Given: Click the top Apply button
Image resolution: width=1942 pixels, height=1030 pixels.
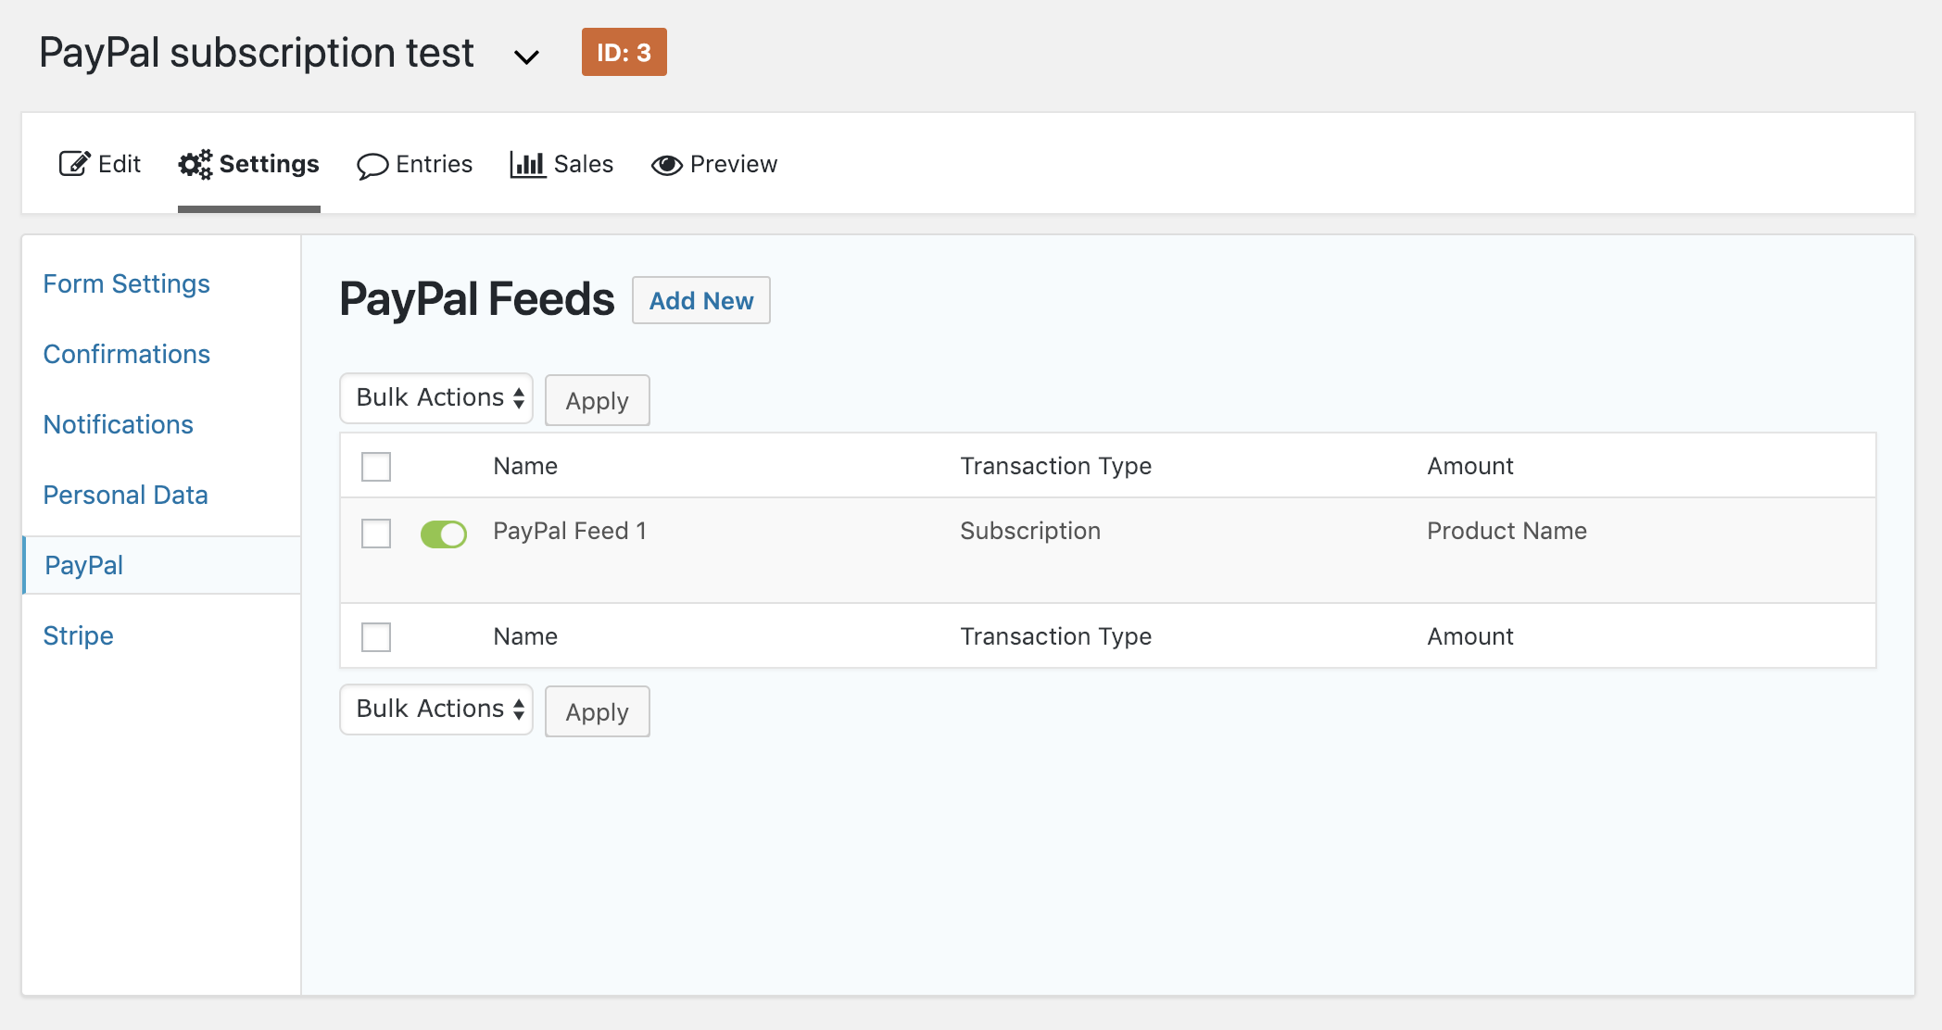Looking at the screenshot, I should tap(598, 400).
